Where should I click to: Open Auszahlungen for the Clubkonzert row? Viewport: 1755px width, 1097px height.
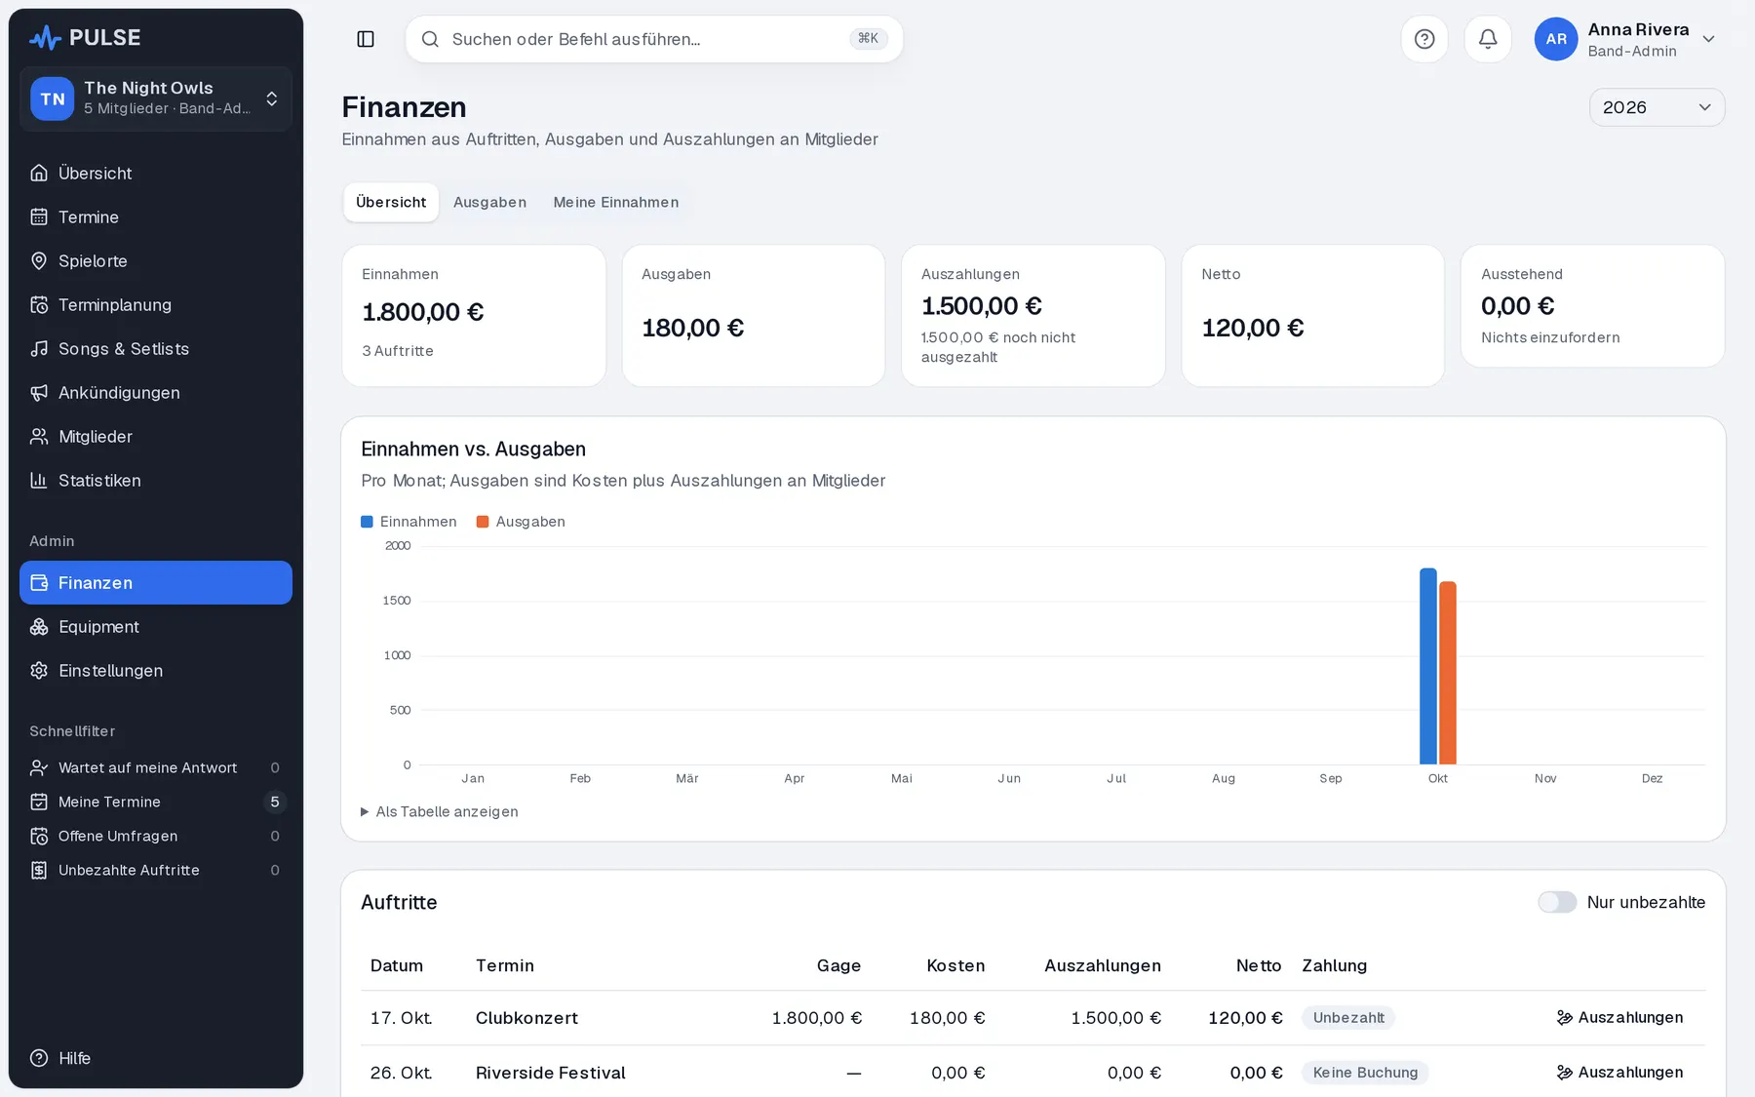(x=1619, y=1017)
